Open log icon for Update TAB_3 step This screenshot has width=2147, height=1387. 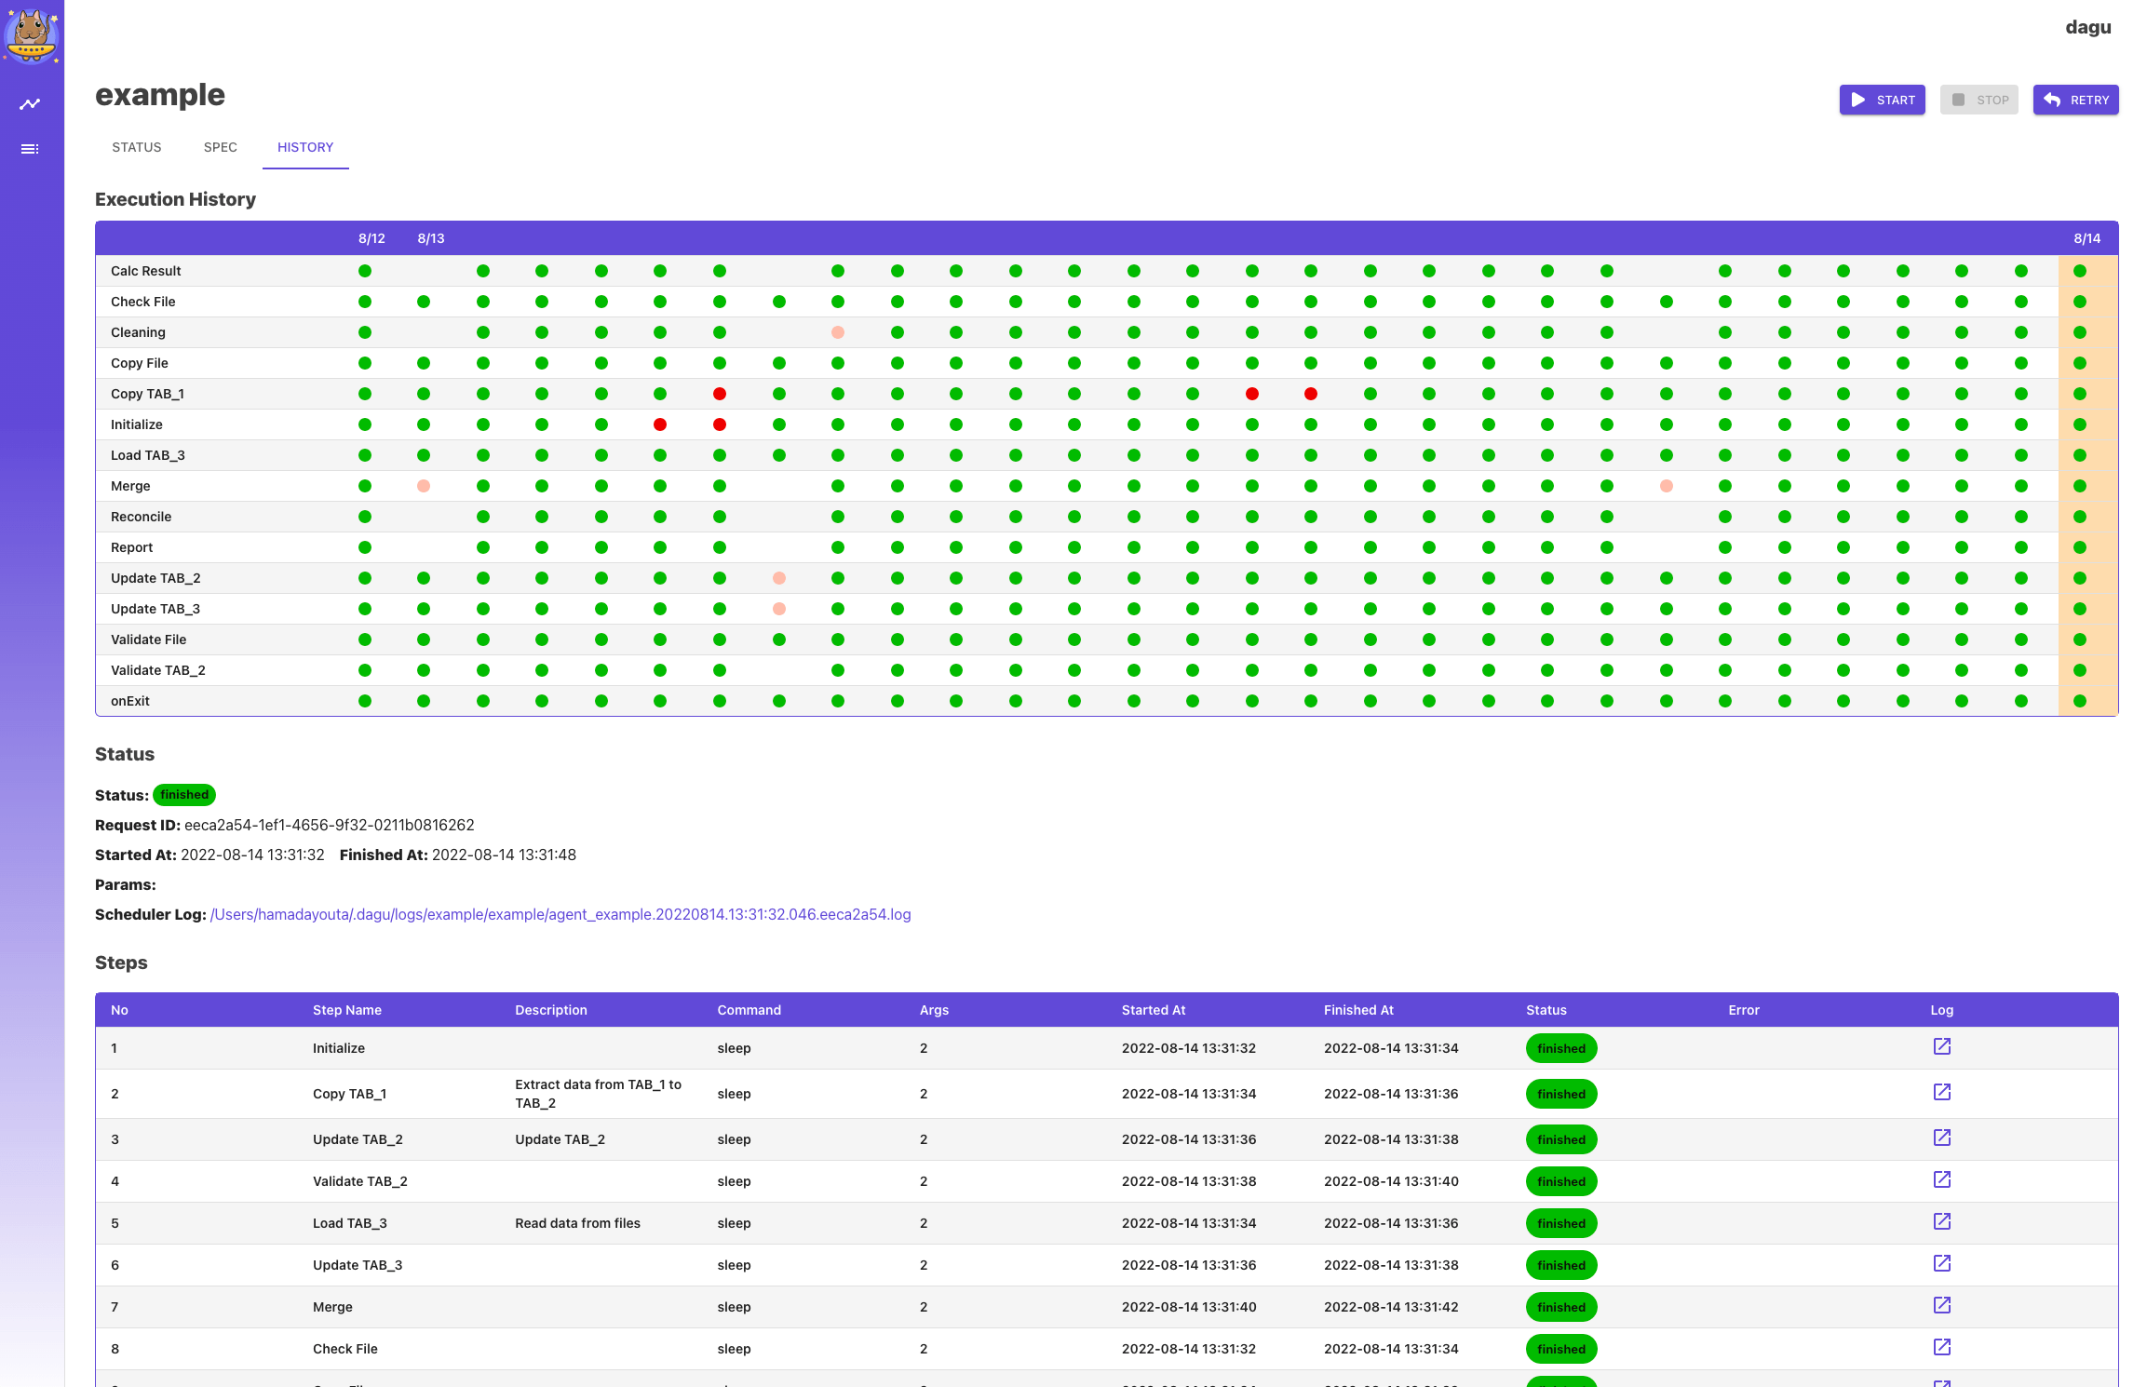click(1941, 1264)
